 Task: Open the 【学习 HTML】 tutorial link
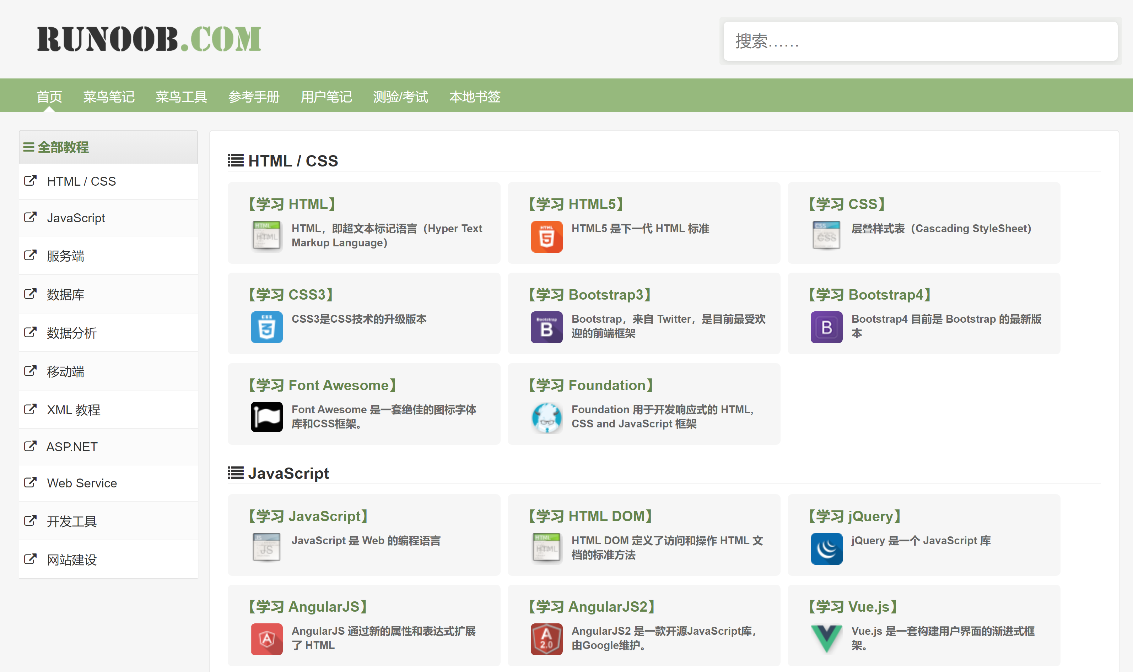(292, 204)
